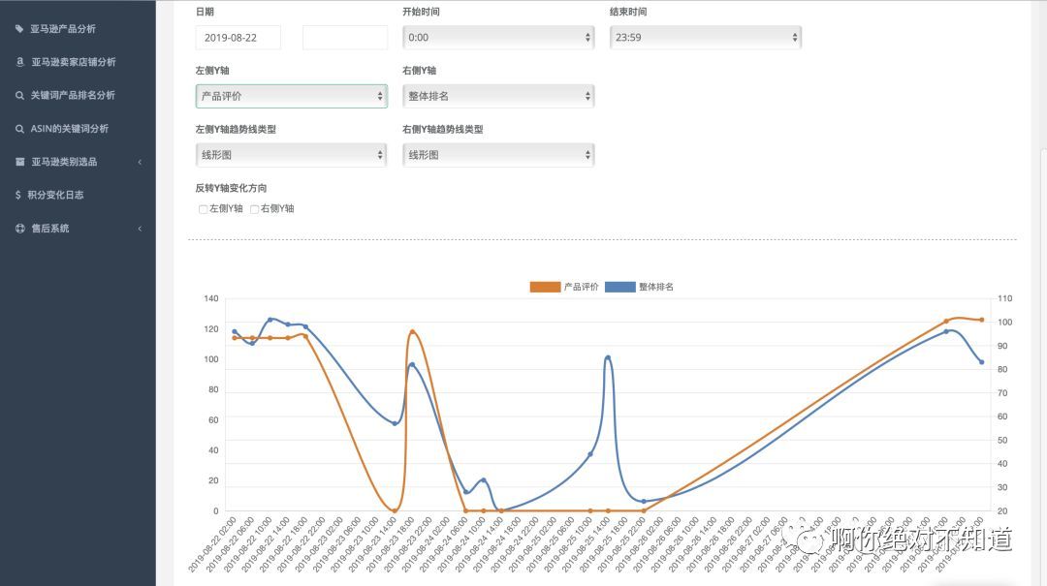1047x586 pixels.
Task: Click the start date field 2019-08-22
Action: (238, 38)
